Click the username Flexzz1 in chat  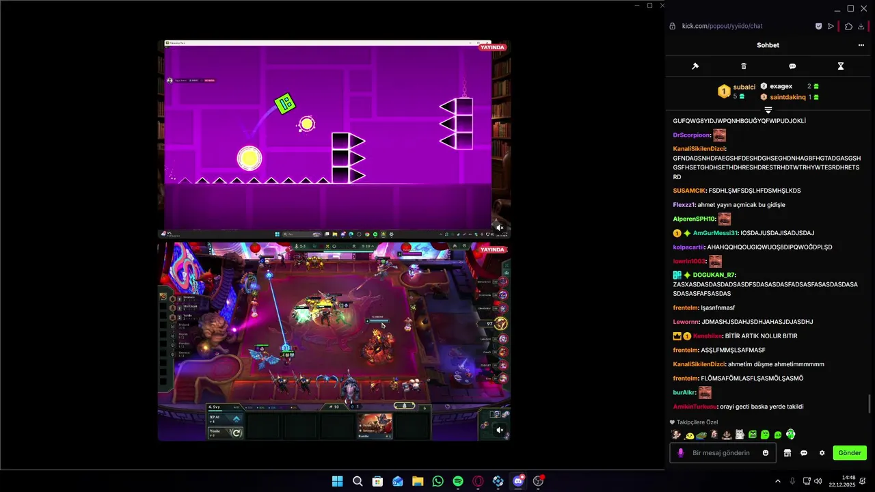click(x=684, y=205)
